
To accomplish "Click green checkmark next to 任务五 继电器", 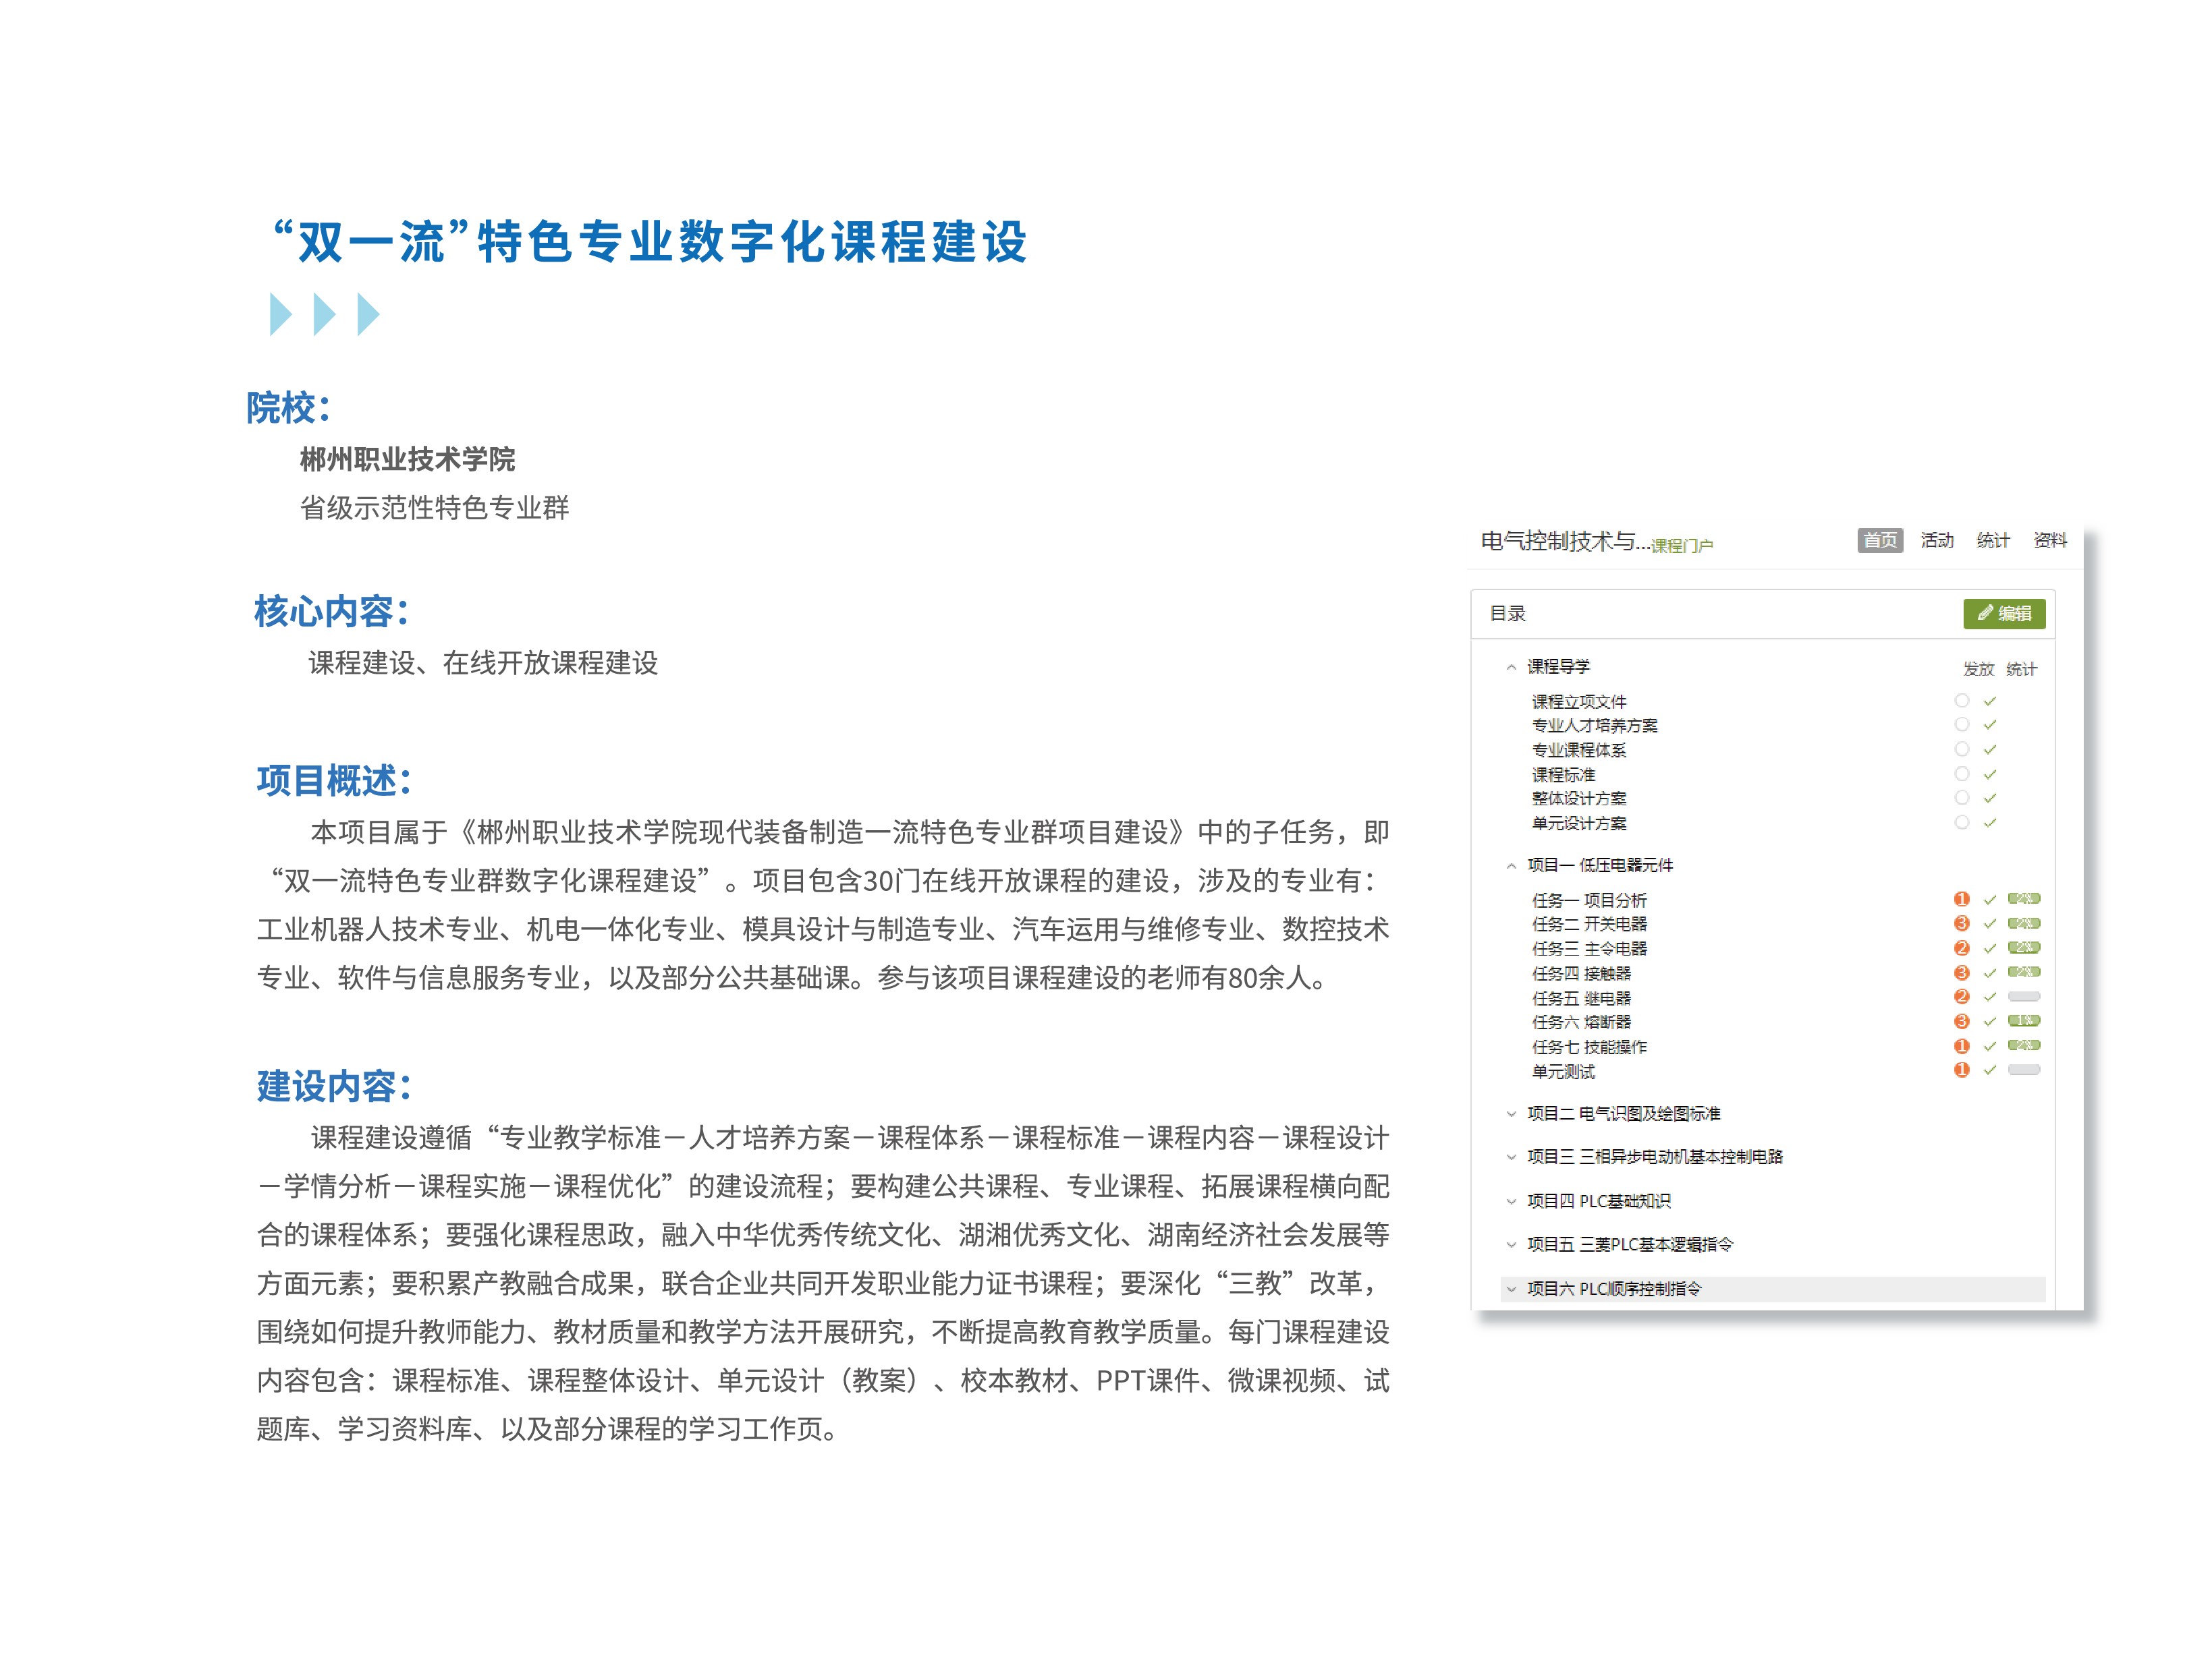I will coord(1990,996).
